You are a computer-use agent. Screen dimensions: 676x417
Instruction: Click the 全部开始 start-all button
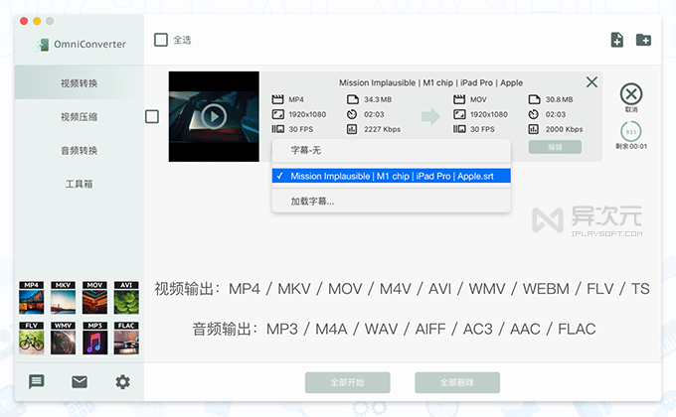[x=348, y=382]
